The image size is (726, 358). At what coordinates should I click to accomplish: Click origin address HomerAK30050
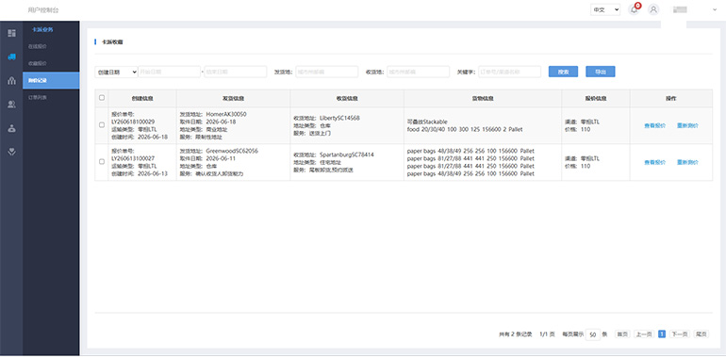pos(226,114)
